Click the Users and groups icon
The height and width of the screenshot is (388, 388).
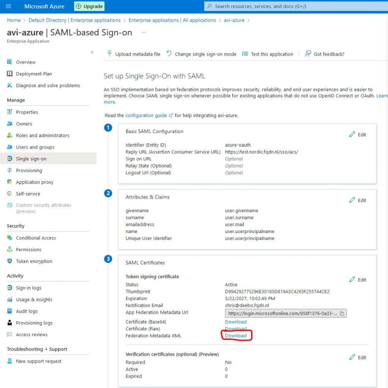pyautogui.click(x=9, y=147)
